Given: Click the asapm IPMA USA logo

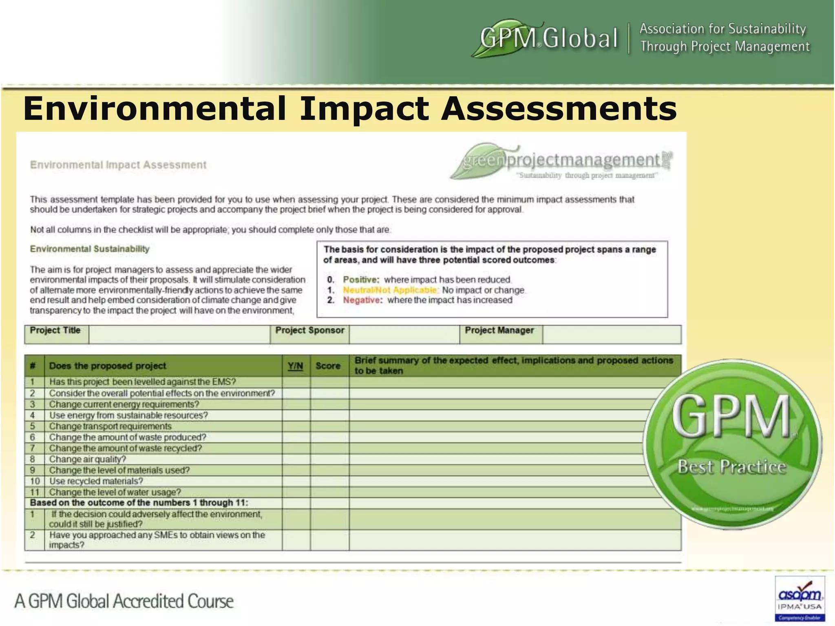Looking at the screenshot, I should click(x=800, y=598).
